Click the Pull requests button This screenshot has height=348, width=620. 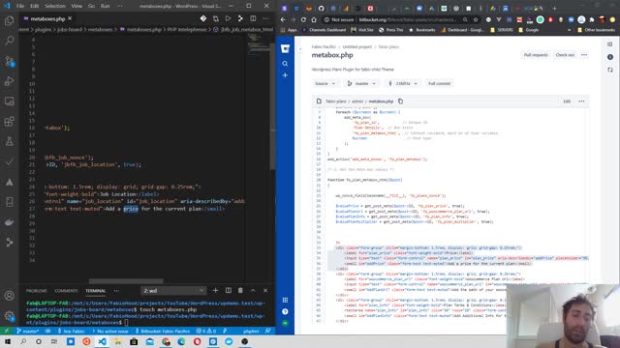pyautogui.click(x=536, y=55)
